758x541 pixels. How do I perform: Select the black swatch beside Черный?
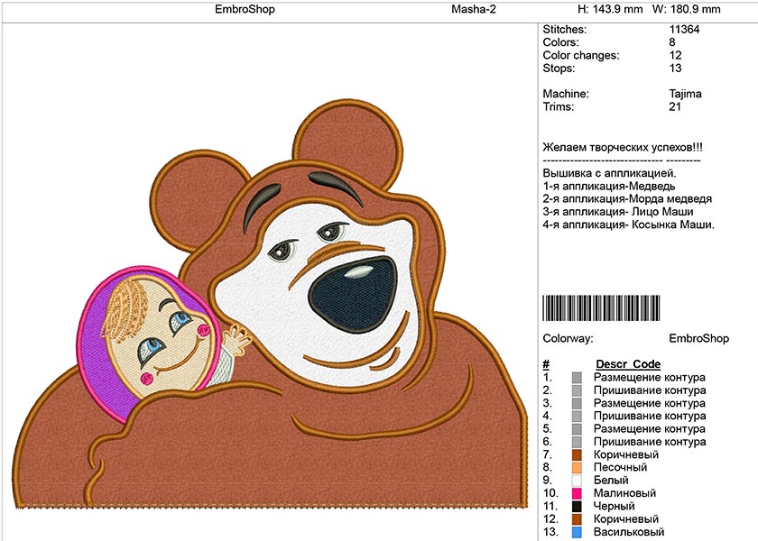pyautogui.click(x=577, y=507)
